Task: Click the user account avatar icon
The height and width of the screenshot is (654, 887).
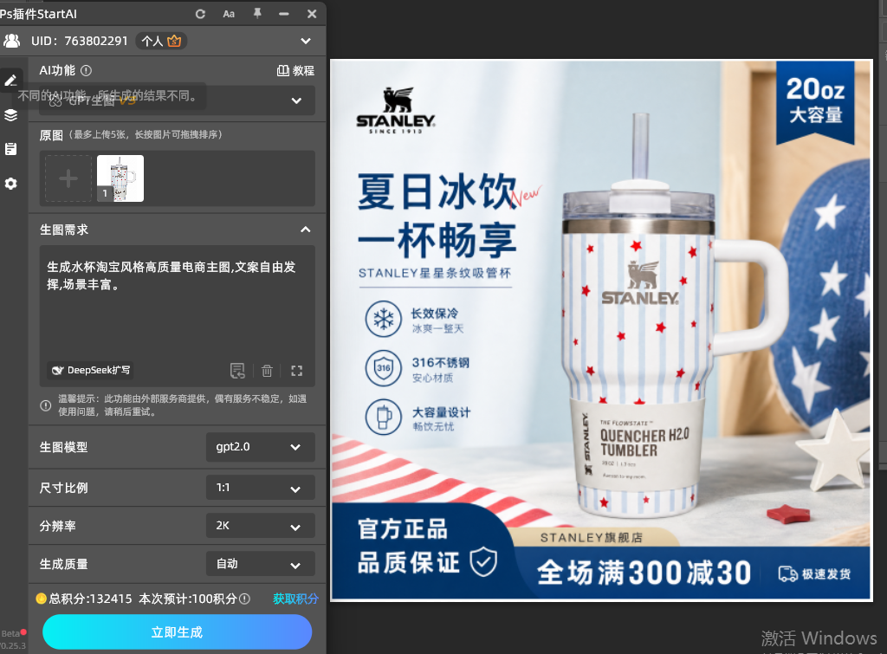Action: point(12,41)
